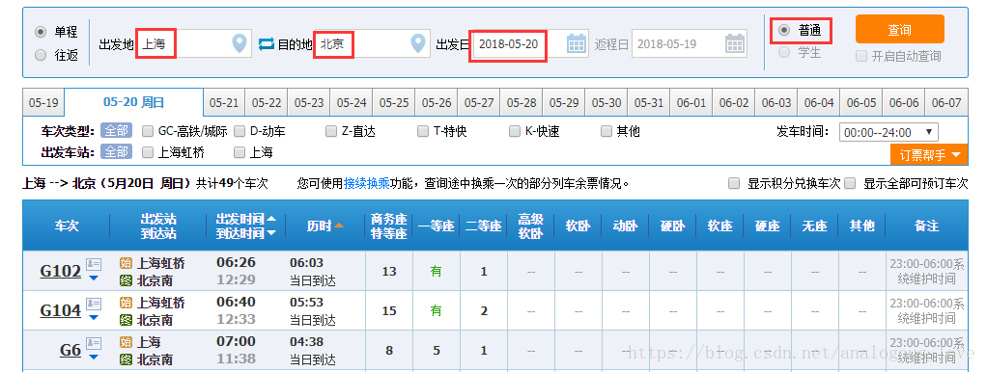This screenshot has width=987, height=372.
Task: Switch to the 06-07 date tab
Action: pos(946,102)
